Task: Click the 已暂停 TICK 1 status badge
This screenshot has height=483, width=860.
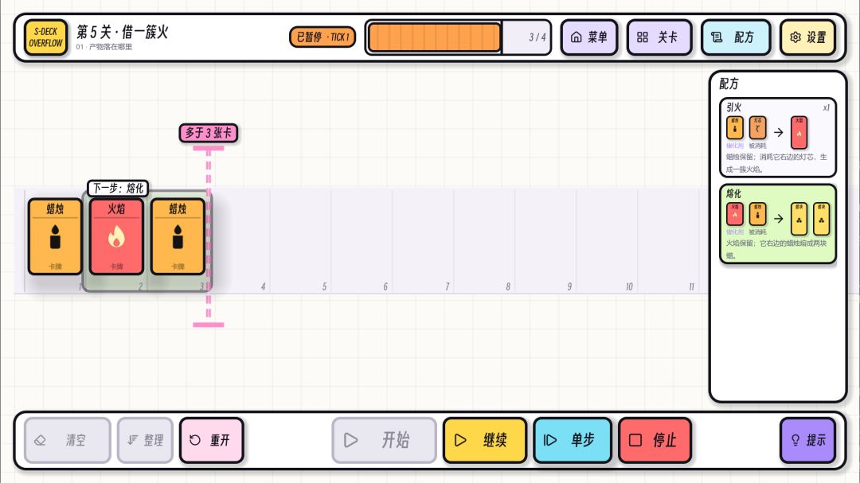Action: pos(322,37)
